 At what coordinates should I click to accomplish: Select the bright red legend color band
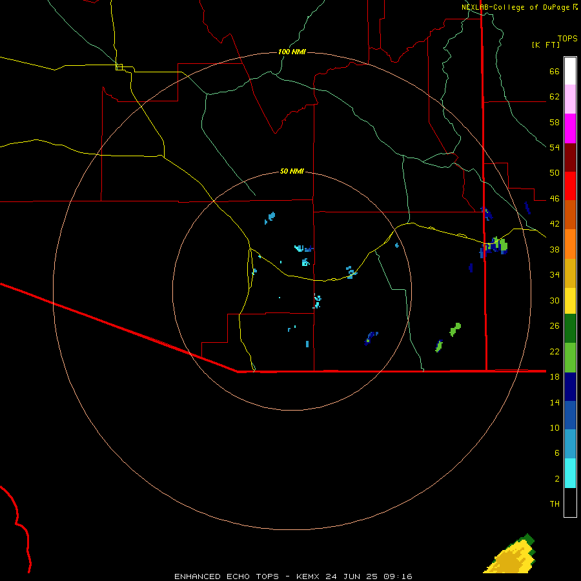pyautogui.click(x=570, y=186)
